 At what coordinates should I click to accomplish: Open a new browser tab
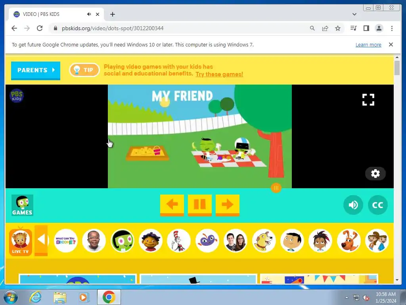(112, 14)
